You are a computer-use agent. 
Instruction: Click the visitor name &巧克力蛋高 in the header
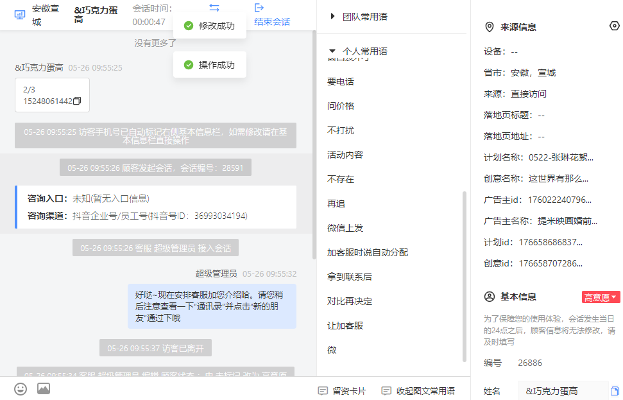point(96,15)
